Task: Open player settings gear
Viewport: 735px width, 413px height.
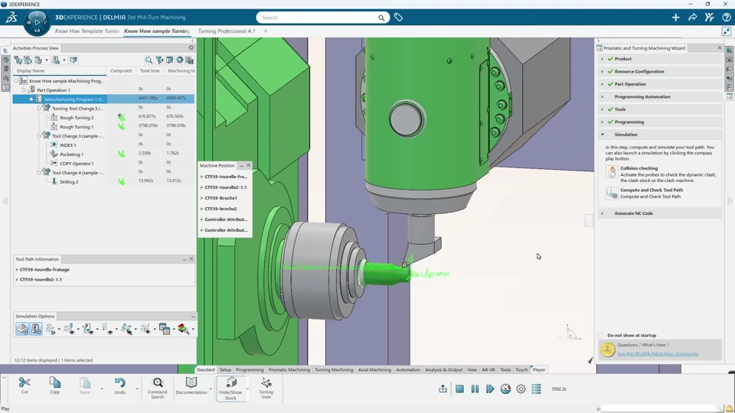Action: pos(521,389)
